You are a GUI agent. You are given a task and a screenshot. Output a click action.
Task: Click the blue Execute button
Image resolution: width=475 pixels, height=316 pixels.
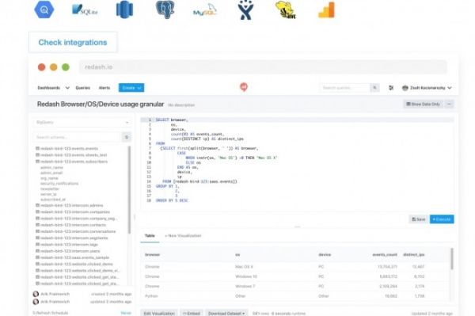[442, 219]
